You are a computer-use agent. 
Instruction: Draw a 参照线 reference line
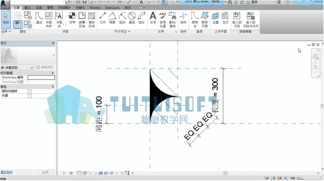click(x=195, y=20)
